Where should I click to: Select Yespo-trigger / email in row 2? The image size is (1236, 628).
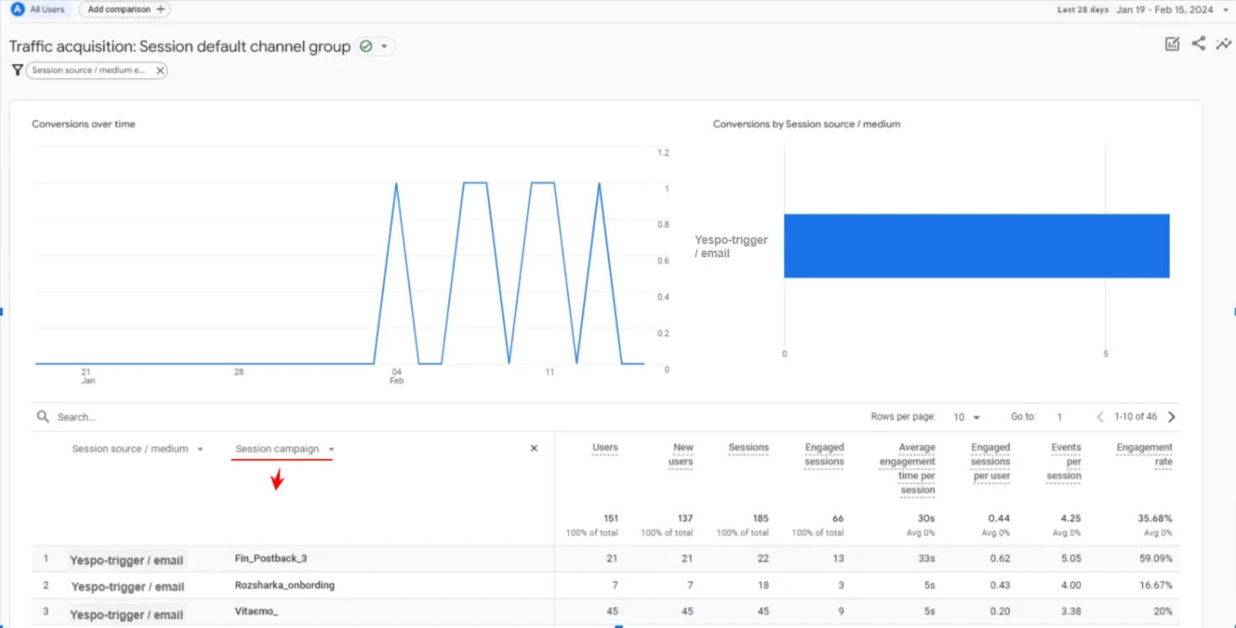[x=127, y=586]
